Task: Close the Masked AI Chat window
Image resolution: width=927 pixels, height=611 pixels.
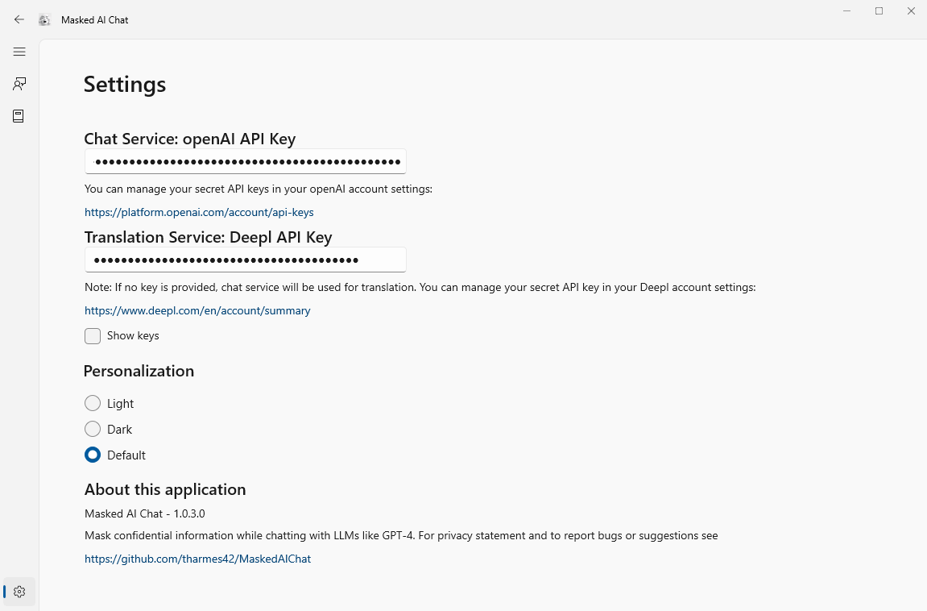Action: pos(911,11)
